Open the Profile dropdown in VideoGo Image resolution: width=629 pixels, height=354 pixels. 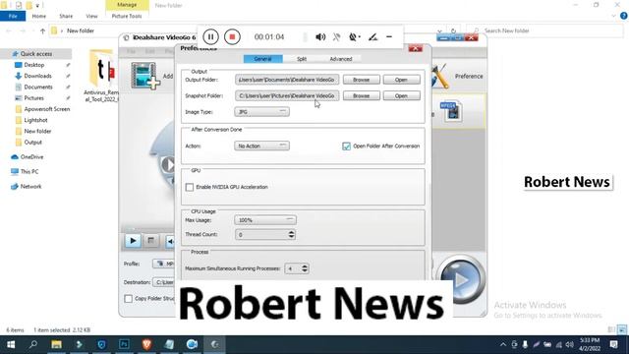tap(164, 264)
